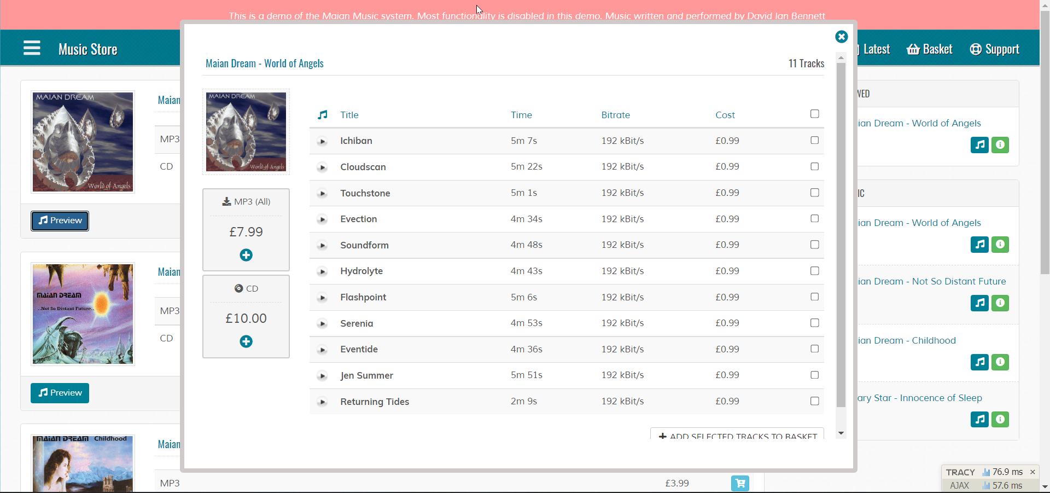Tick the Jen Summer track checkbox
The height and width of the screenshot is (493, 1050).
click(x=814, y=375)
